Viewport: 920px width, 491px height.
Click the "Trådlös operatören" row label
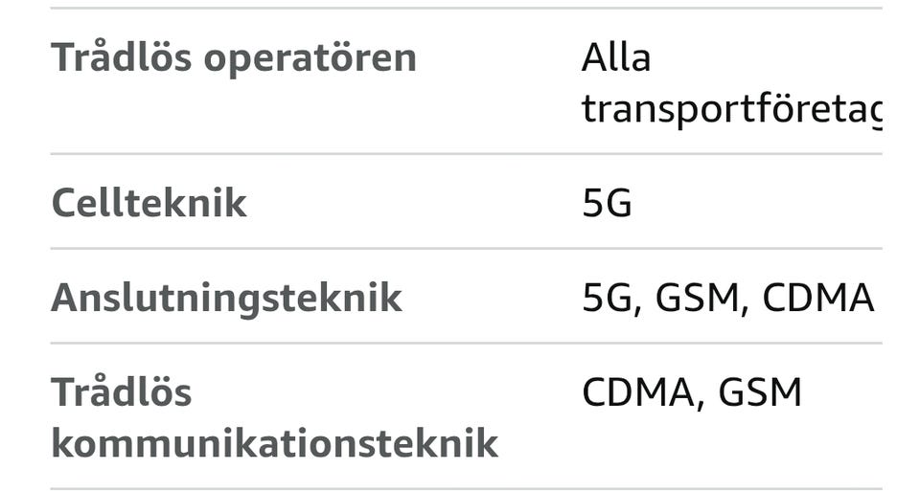pyautogui.click(x=233, y=58)
